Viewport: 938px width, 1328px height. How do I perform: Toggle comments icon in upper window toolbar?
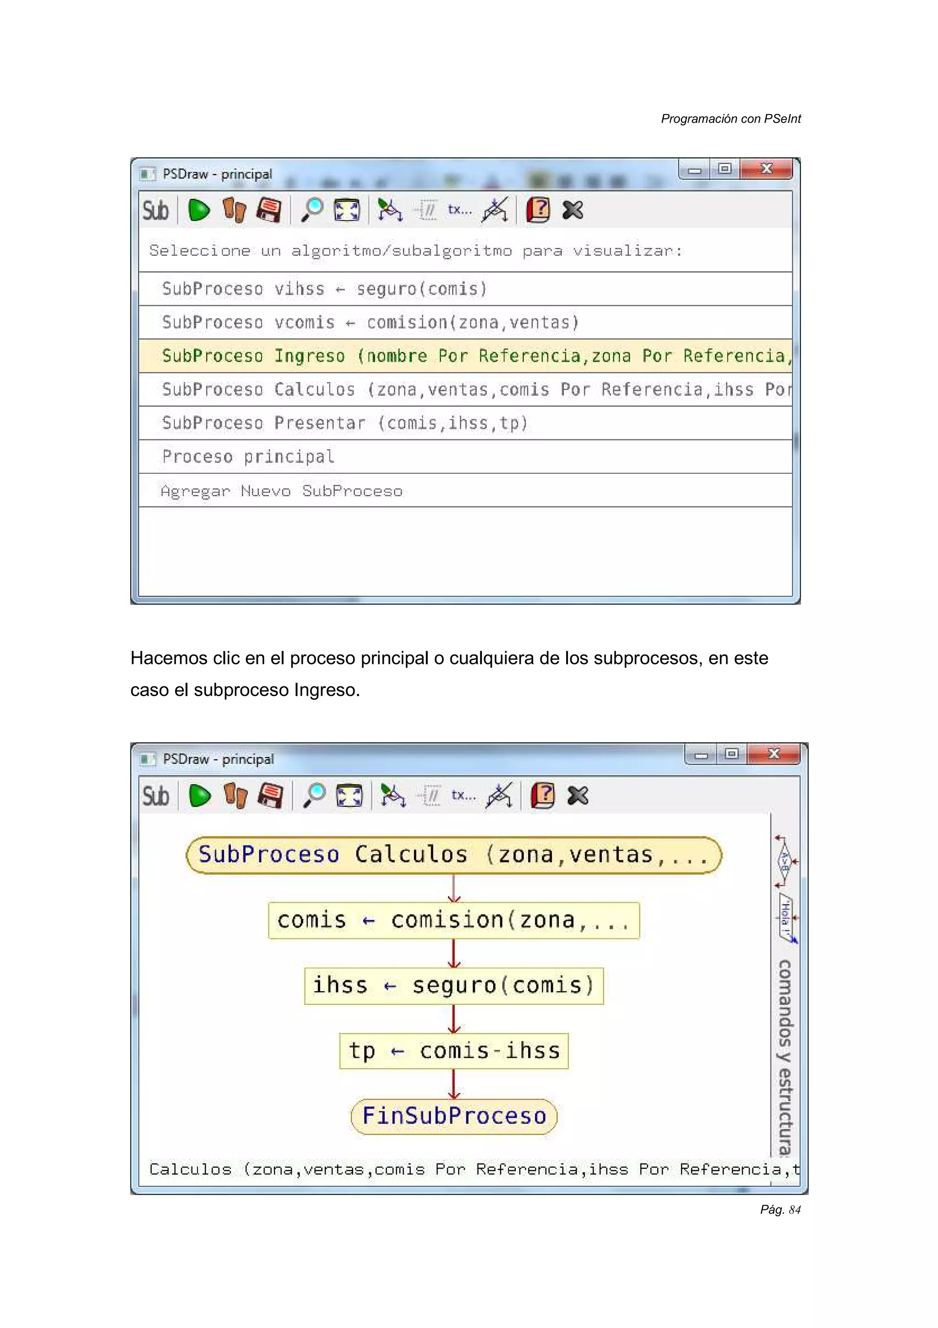426,210
